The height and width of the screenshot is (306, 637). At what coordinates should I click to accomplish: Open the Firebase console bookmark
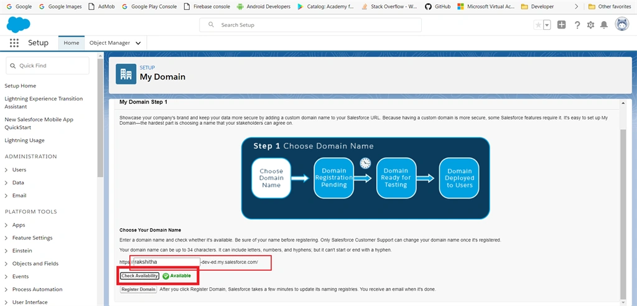207,6
